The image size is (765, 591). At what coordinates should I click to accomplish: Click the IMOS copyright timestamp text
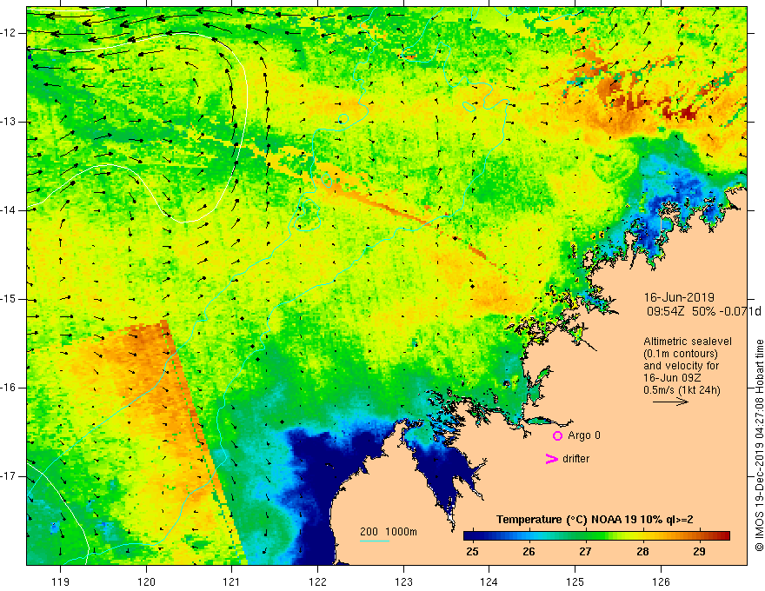tap(759, 445)
